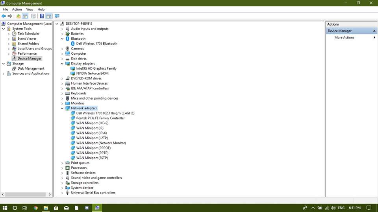
Task: Click the Forward arrow toolbar icon
Action: [x=10, y=16]
